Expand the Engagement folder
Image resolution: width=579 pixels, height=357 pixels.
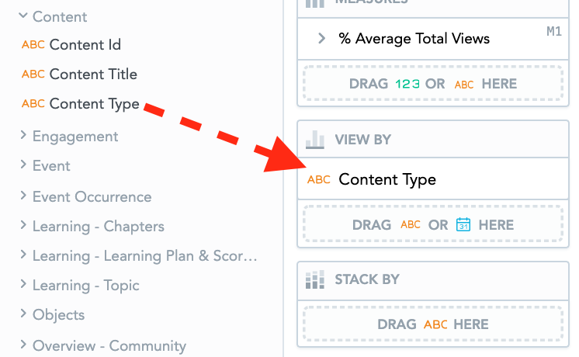[23, 136]
